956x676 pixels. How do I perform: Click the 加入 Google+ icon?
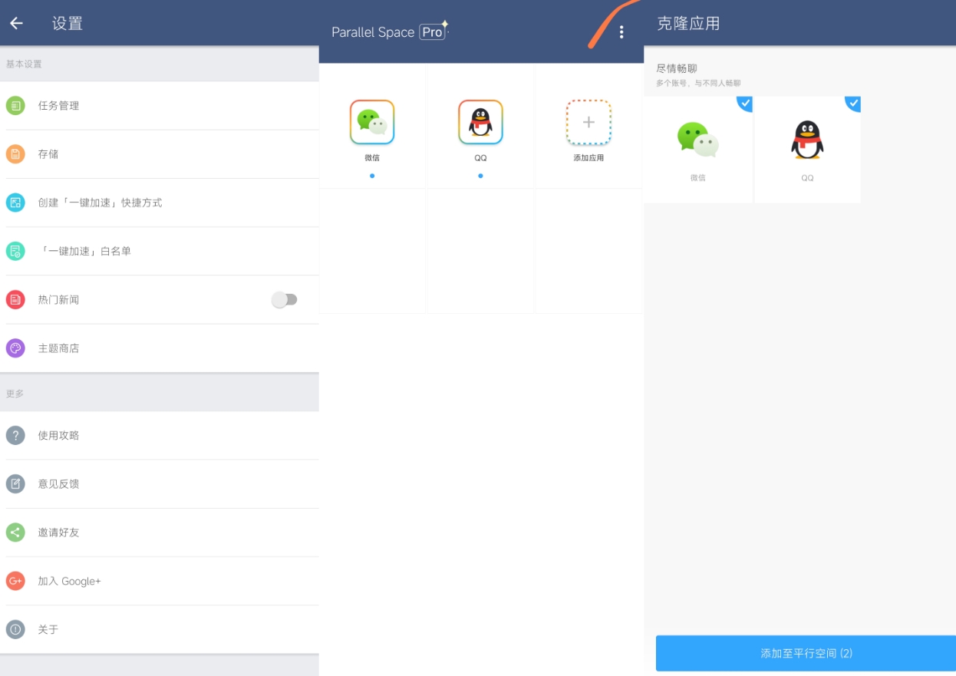tap(15, 581)
